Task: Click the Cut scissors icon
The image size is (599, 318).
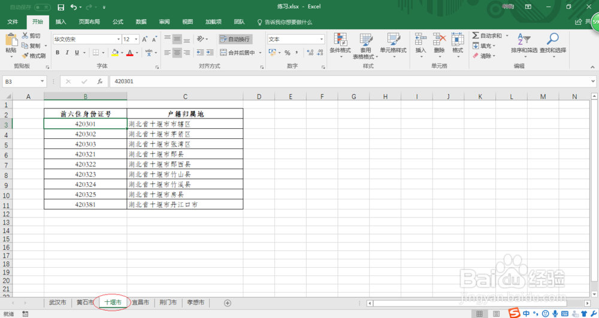Action: 25,35
